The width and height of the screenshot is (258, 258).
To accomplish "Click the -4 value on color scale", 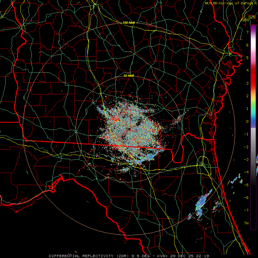I will pyautogui.click(x=246, y=172).
